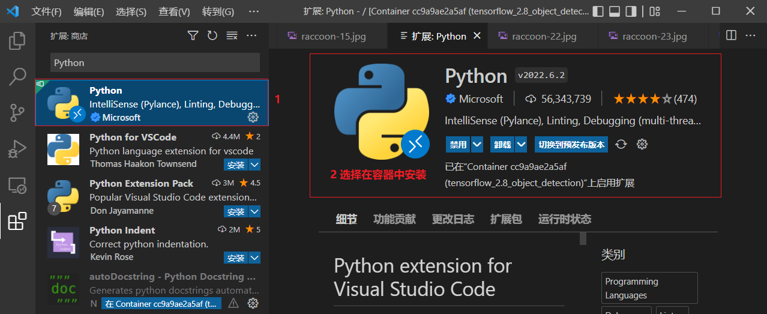Click Programming Languages category tag
Screen dimensions: 767x314
649,288
